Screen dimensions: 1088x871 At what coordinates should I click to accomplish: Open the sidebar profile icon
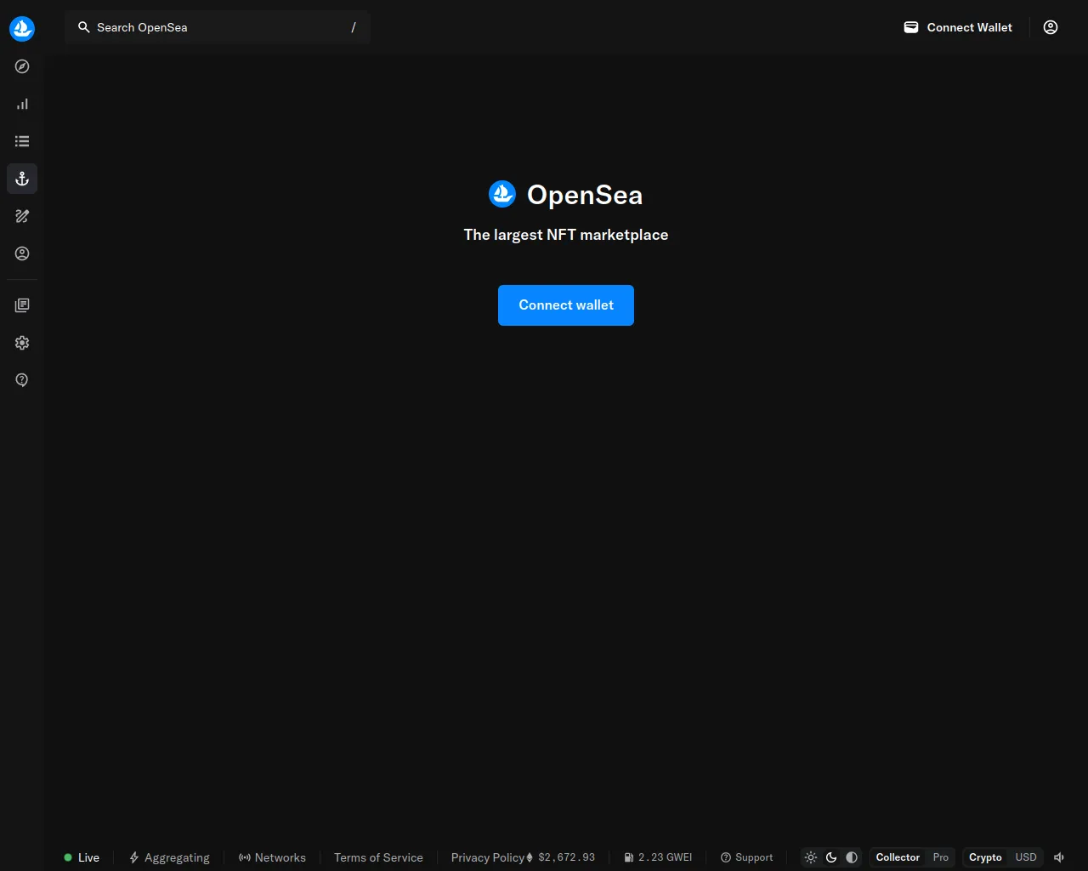pos(22,253)
